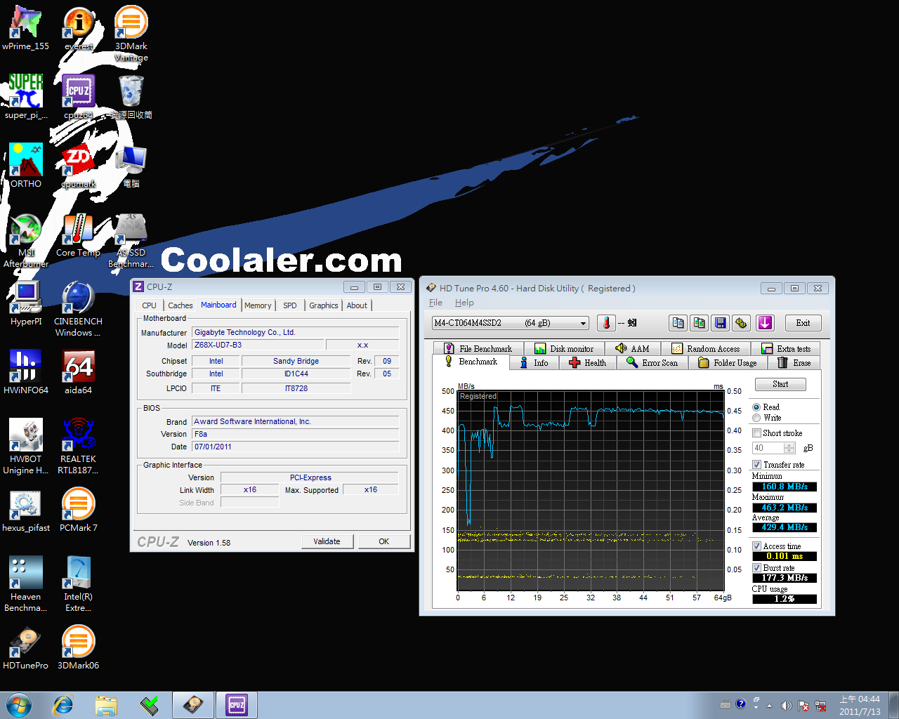Switch to the Extra tests tab
The image size is (899, 719).
[786, 348]
